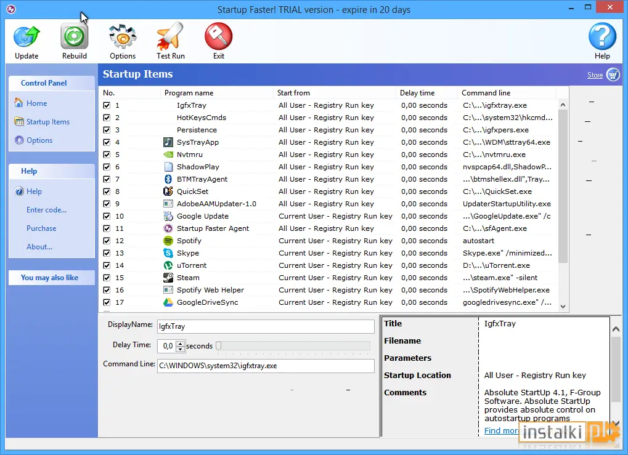Go to Home in Control Panel
The image size is (628, 455).
click(36, 103)
